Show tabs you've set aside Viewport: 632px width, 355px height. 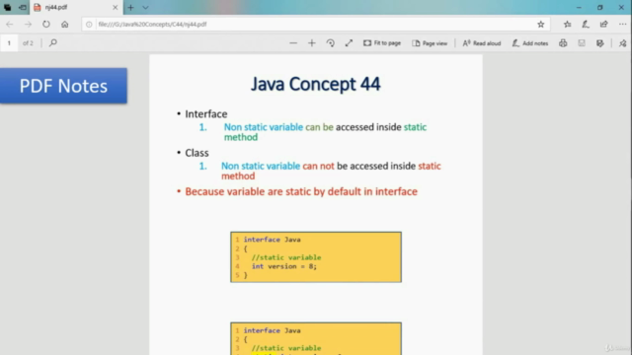pyautogui.click(x=8, y=7)
